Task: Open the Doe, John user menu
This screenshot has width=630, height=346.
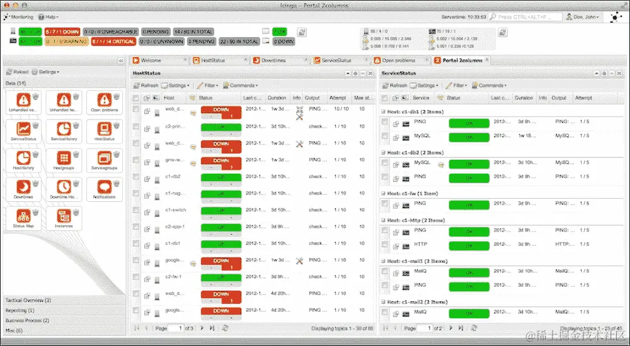Action: pos(583,17)
